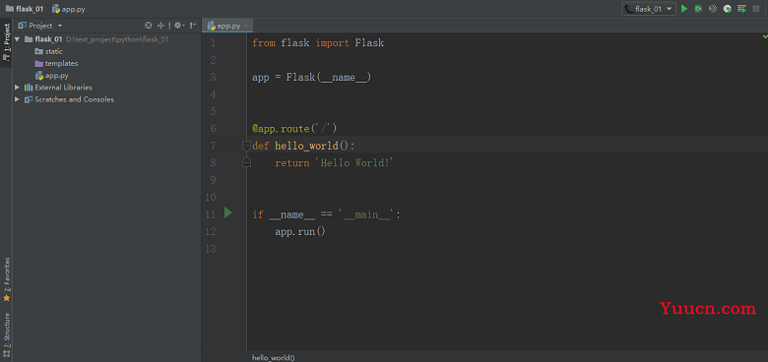The height and width of the screenshot is (362, 768).
Task: Expand External Libraries node
Action: (x=18, y=88)
